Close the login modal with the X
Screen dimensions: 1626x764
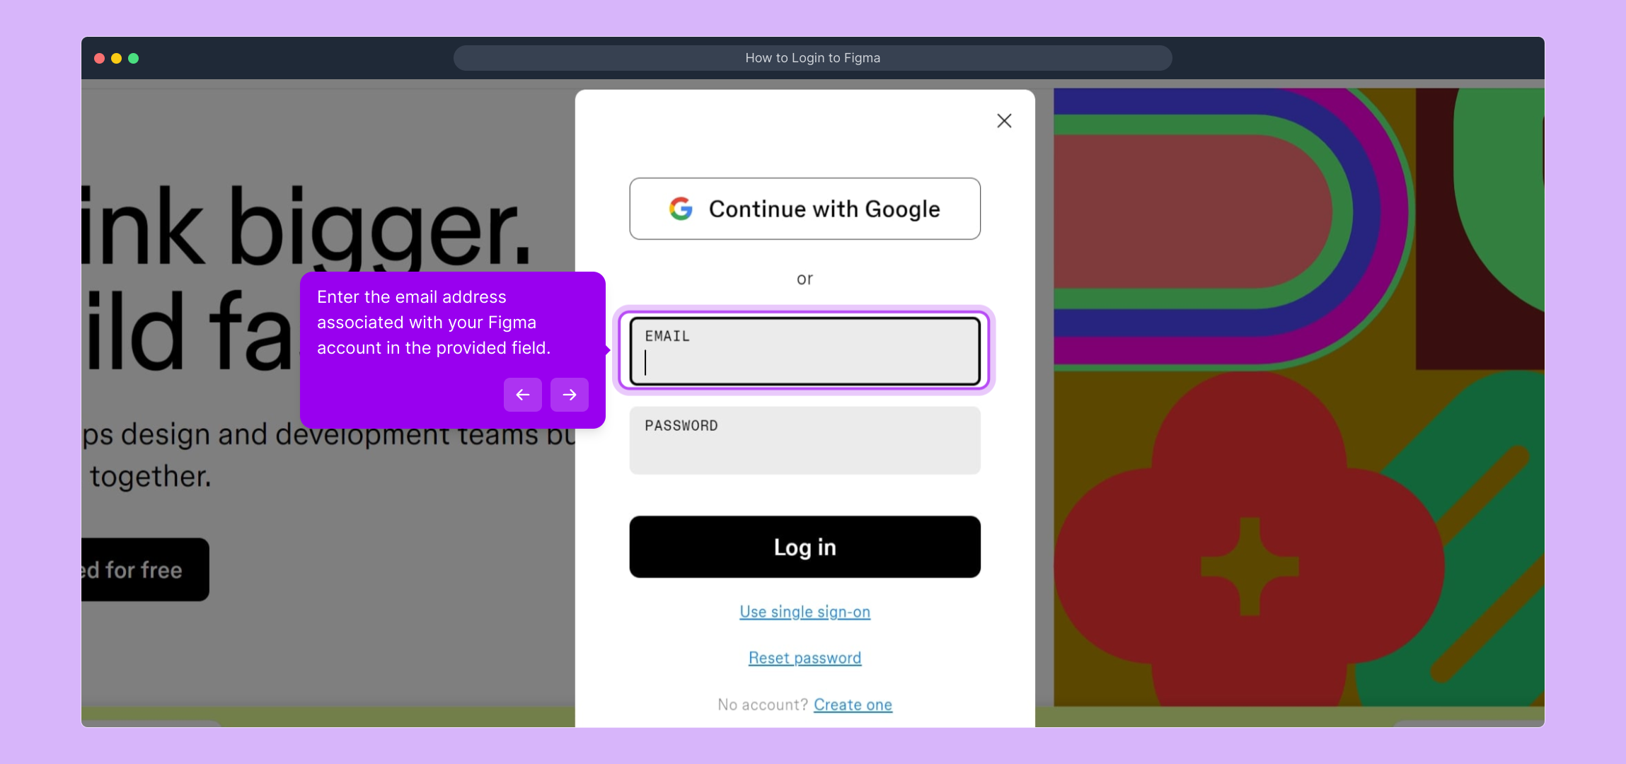pos(1004,121)
